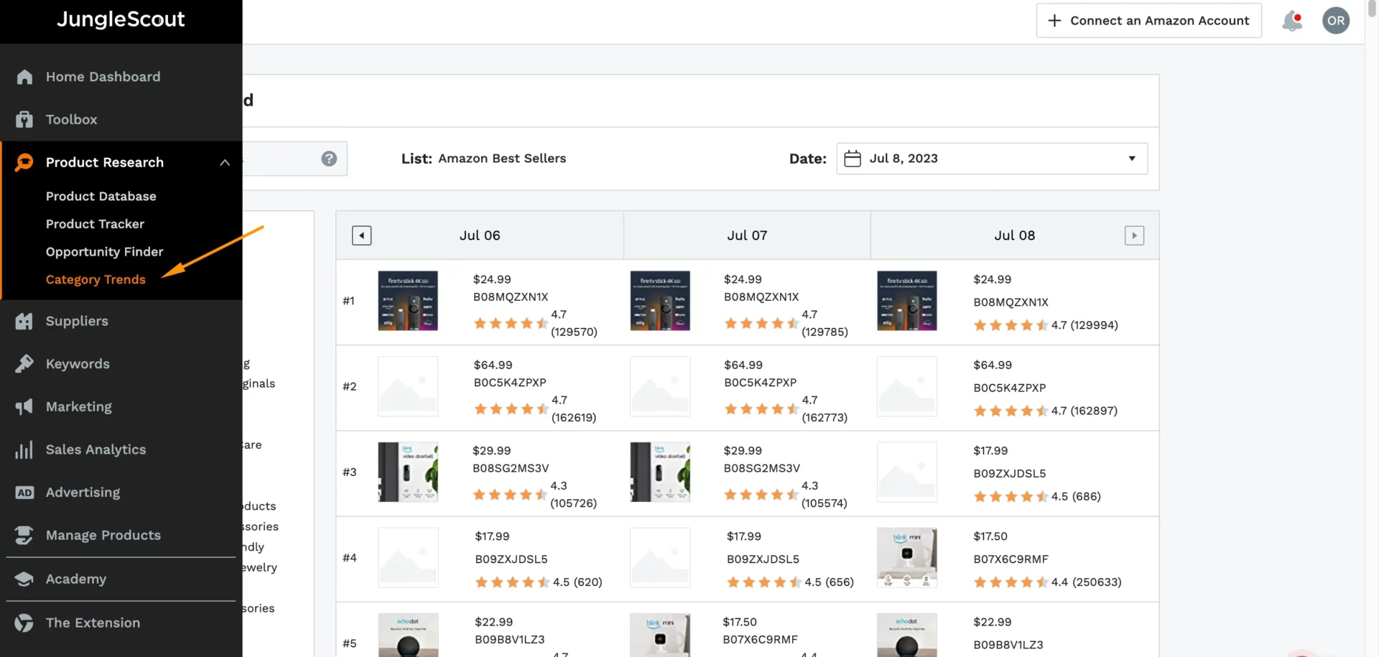Click the Sales Analytics bar chart icon

click(24, 449)
